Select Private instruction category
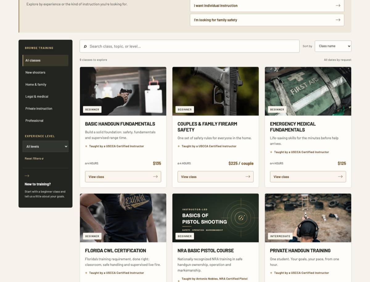Image resolution: width=370 pixels, height=282 pixels. click(46, 109)
